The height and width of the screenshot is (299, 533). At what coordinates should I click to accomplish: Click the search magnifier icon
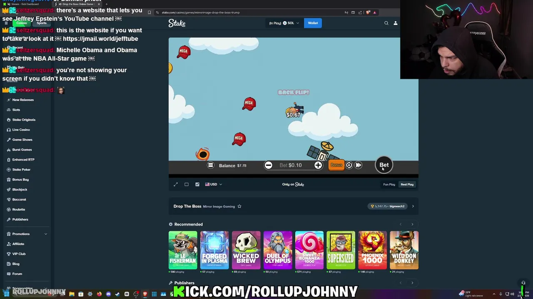[386, 23]
